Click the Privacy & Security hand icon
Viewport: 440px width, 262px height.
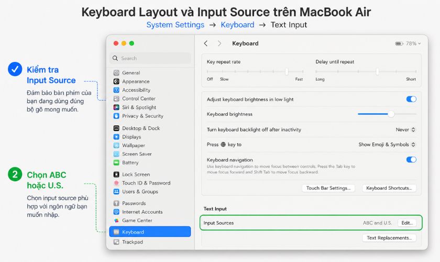(x=116, y=116)
